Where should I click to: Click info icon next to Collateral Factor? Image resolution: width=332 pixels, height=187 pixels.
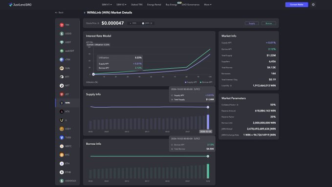pyautogui.click(x=237, y=105)
